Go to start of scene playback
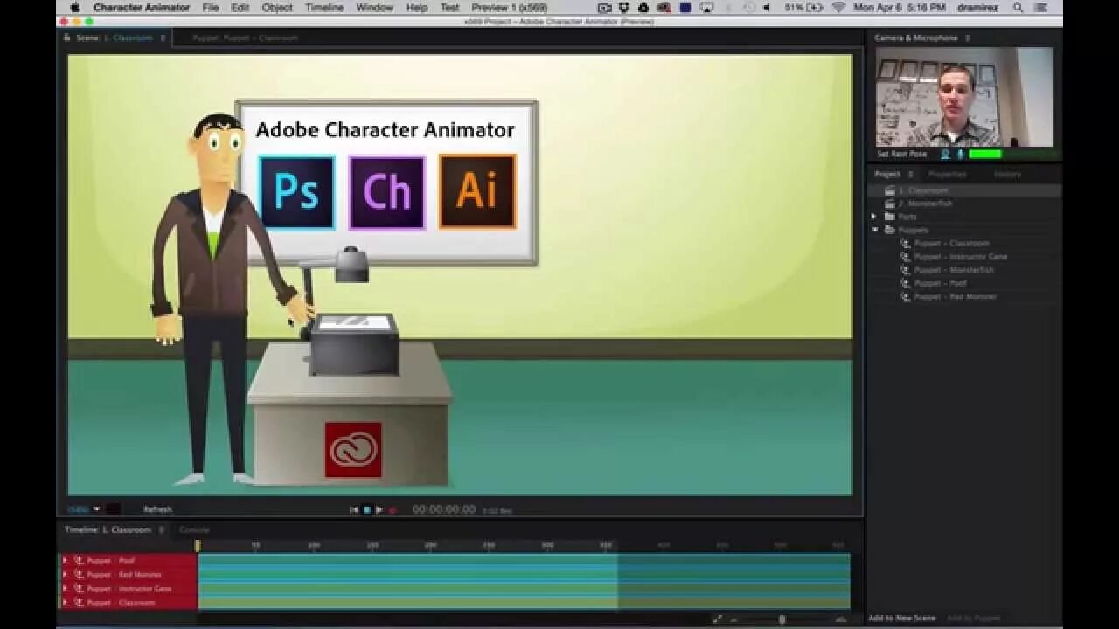The width and height of the screenshot is (1119, 629). pos(354,509)
